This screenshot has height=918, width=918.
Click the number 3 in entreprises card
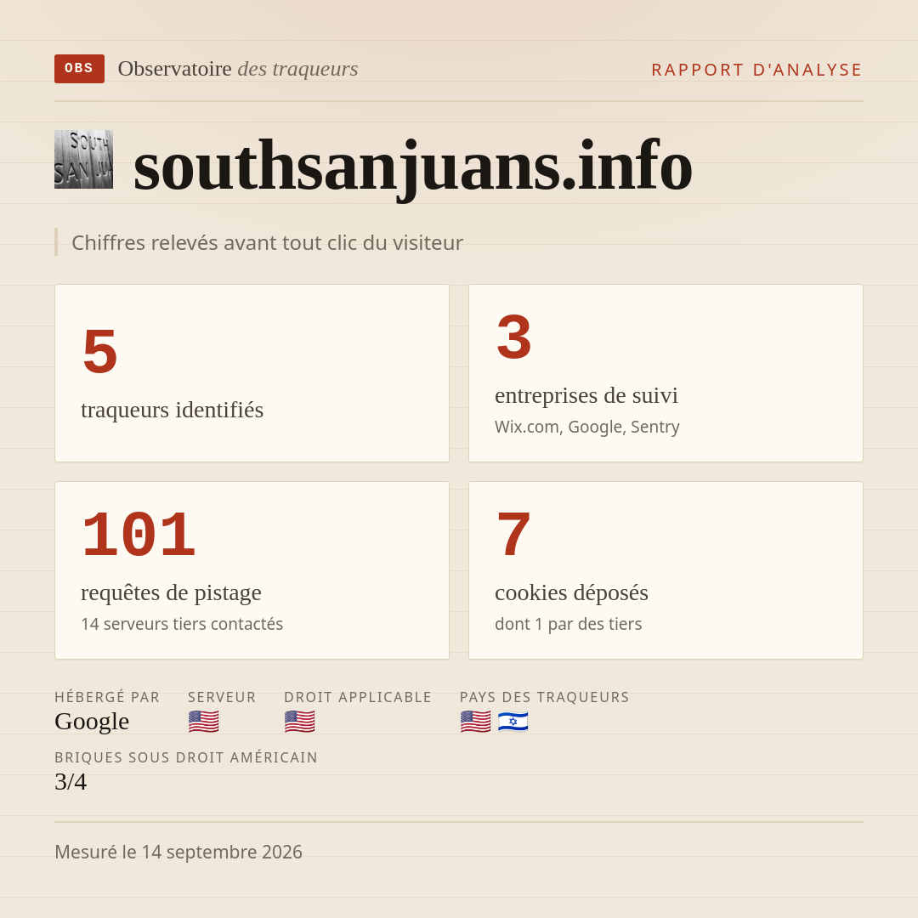514,337
